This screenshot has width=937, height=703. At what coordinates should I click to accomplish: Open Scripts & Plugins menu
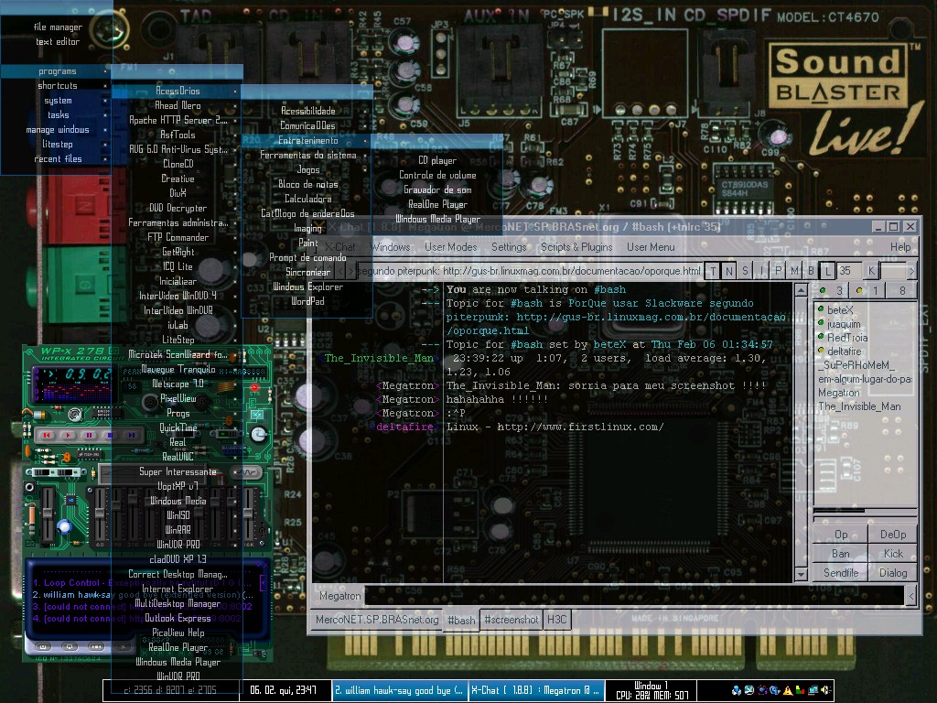(x=576, y=247)
